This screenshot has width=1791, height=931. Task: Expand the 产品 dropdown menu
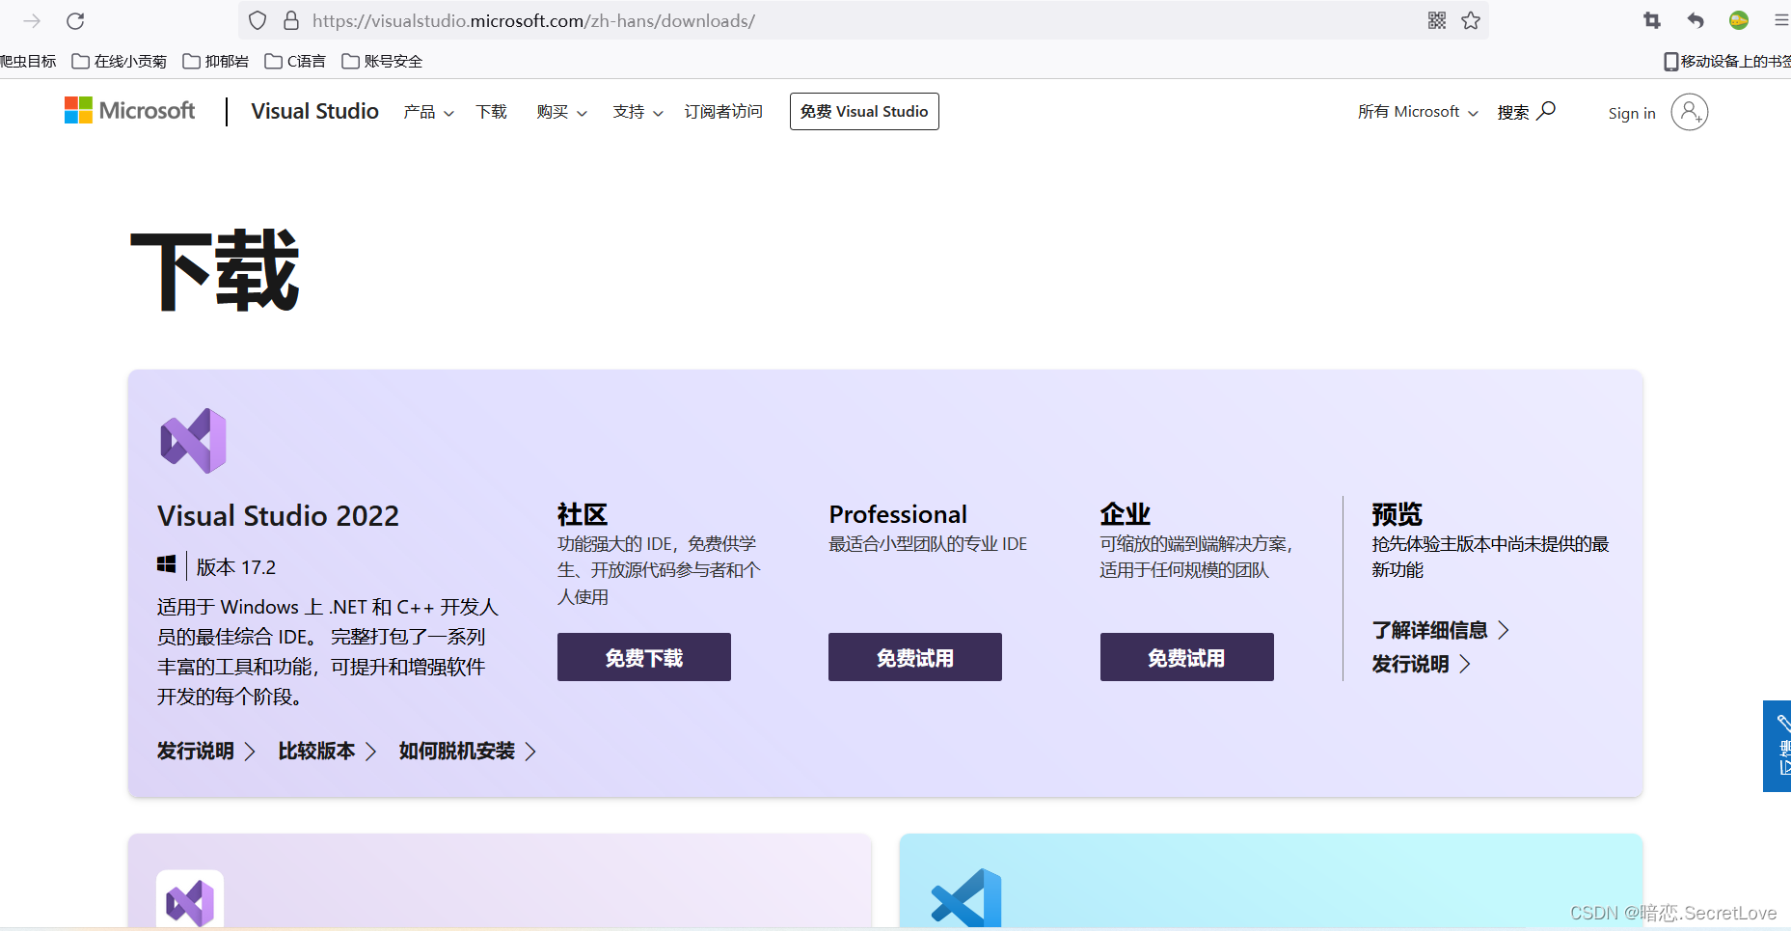point(428,112)
